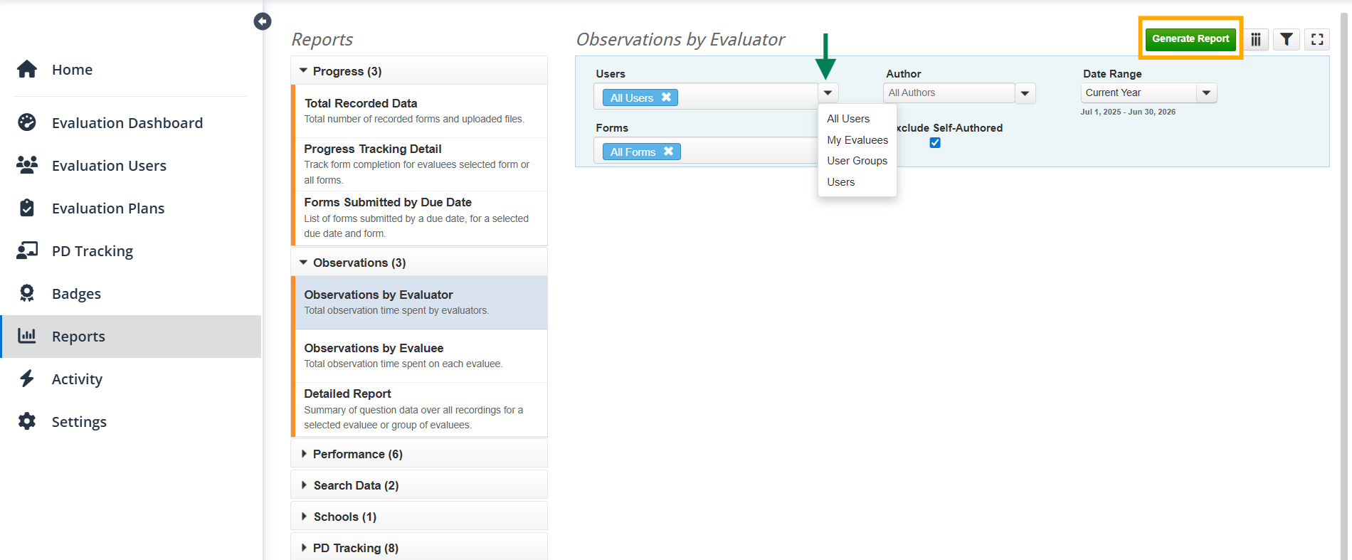Screen dimensions: 1352x560
Task: Click the Date Range field showing Current Year
Action: pos(1139,93)
